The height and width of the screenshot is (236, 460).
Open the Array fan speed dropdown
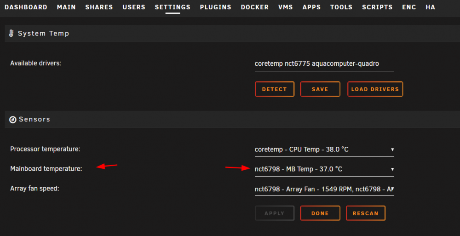click(324, 189)
